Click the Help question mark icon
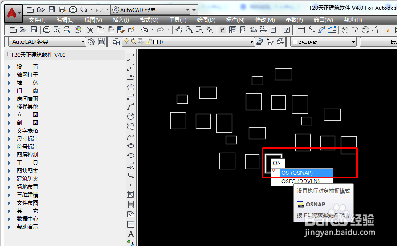 coord(287,30)
